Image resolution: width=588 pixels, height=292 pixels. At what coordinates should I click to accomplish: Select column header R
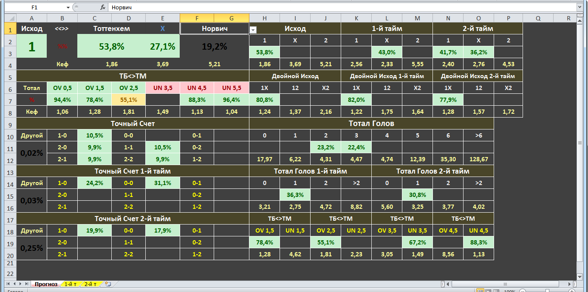(568, 18)
